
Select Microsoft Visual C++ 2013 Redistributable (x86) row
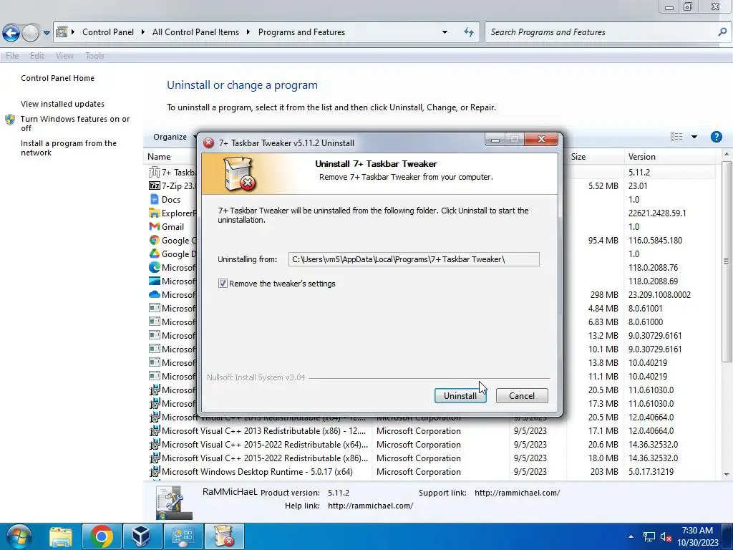coord(431,430)
